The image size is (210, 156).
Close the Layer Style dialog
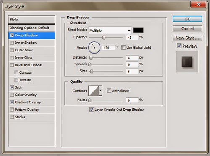(198, 5)
